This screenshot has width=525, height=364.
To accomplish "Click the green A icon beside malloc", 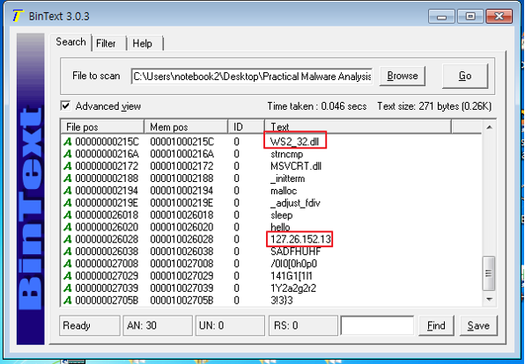I will 68,191.
